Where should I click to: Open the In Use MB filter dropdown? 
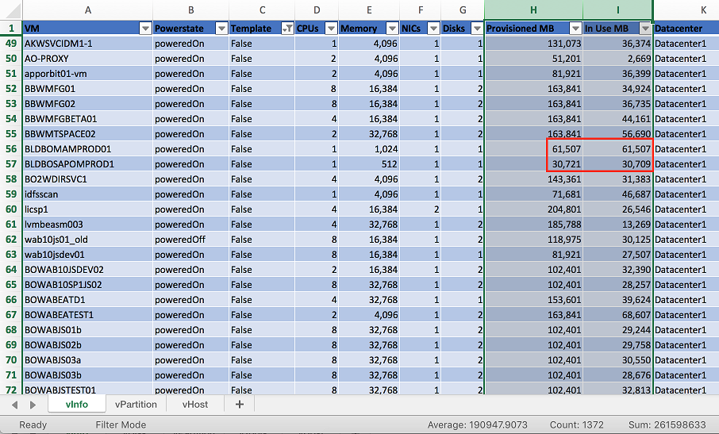(645, 29)
